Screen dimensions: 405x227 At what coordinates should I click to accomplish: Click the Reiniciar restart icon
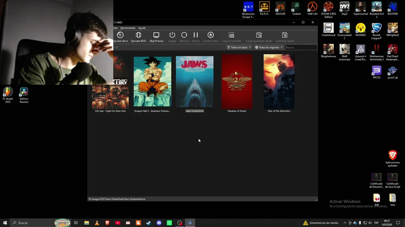184,35
